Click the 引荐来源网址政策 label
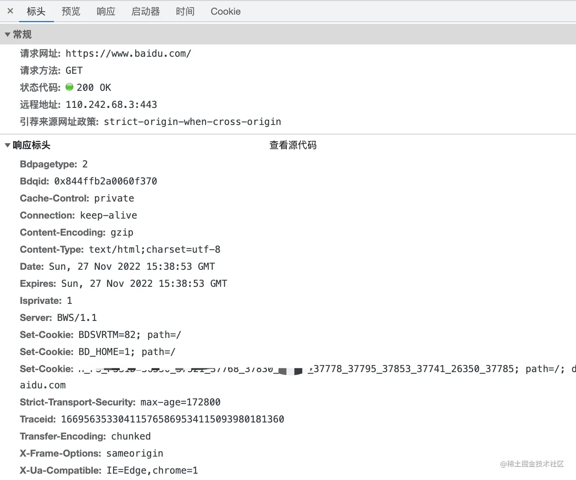 pos(60,122)
